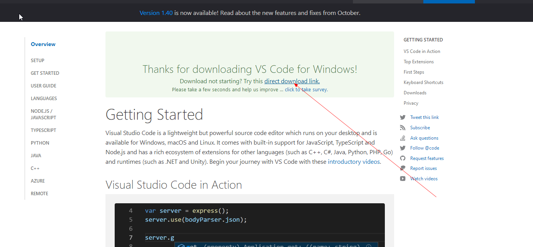
Task: Click the blue button in the top bar
Action: 449,2
